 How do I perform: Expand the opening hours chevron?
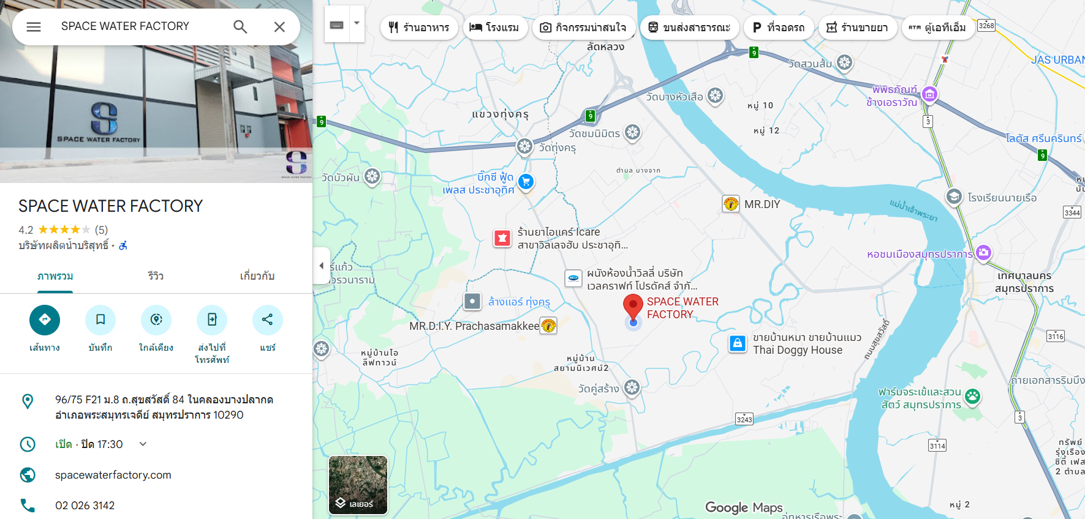coord(143,444)
